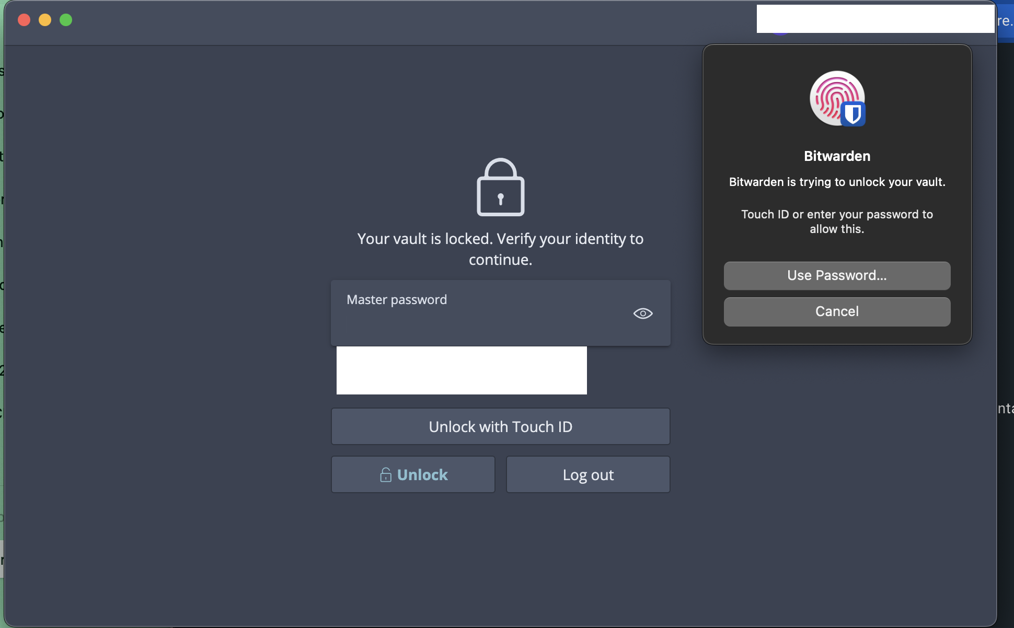Select the Touch ID fingerprint graphic
This screenshot has height=628, width=1014.
pyautogui.click(x=834, y=97)
